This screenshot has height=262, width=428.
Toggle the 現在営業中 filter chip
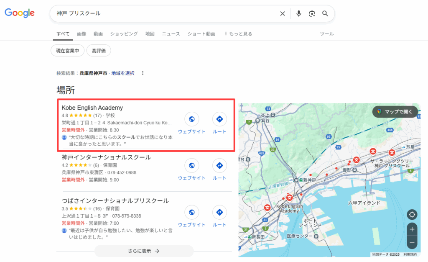[x=67, y=51]
